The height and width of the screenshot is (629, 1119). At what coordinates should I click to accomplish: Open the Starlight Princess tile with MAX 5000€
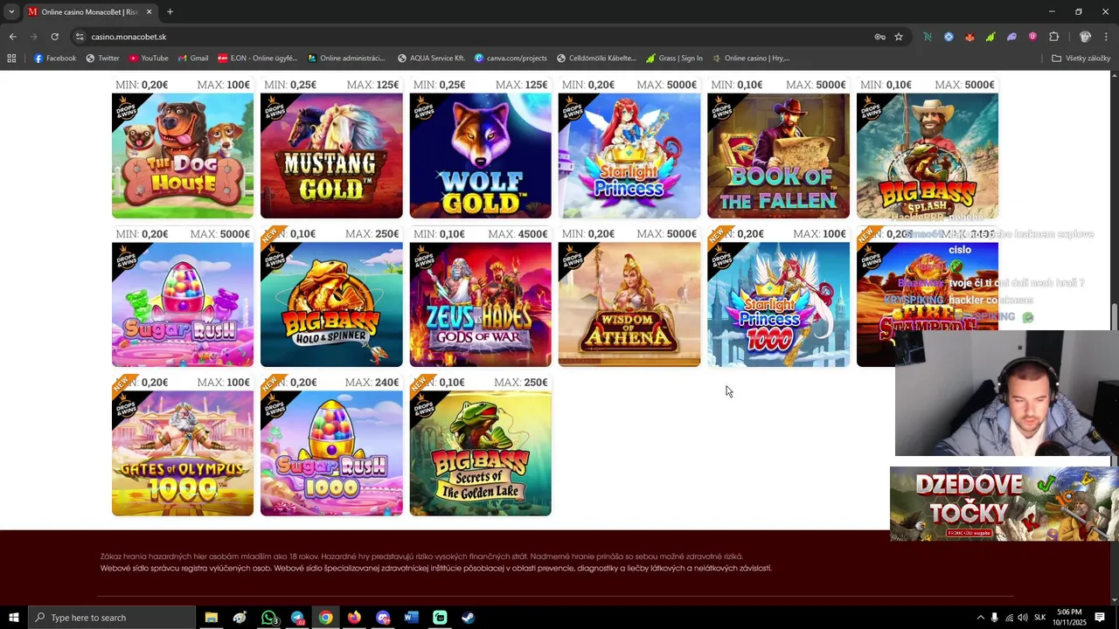[x=629, y=156]
